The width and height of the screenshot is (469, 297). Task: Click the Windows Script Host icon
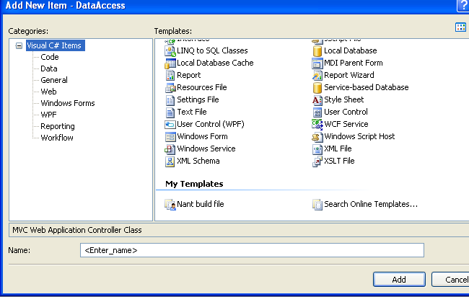(x=317, y=136)
